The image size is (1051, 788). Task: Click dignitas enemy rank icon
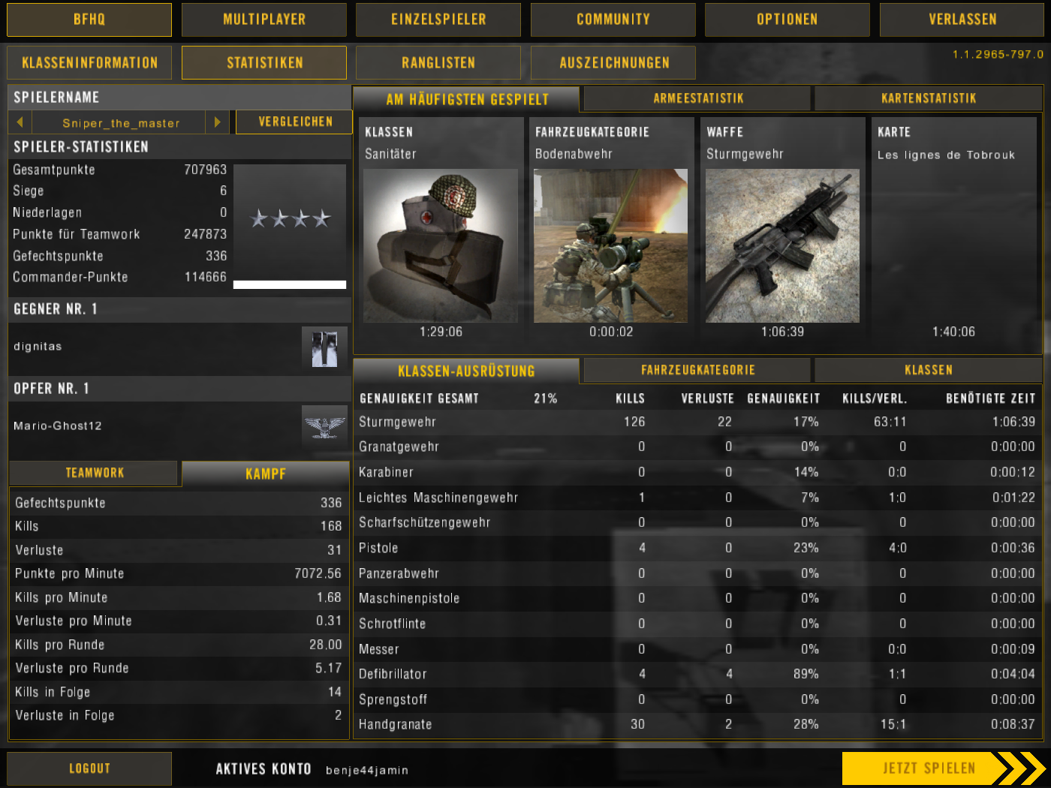(324, 348)
